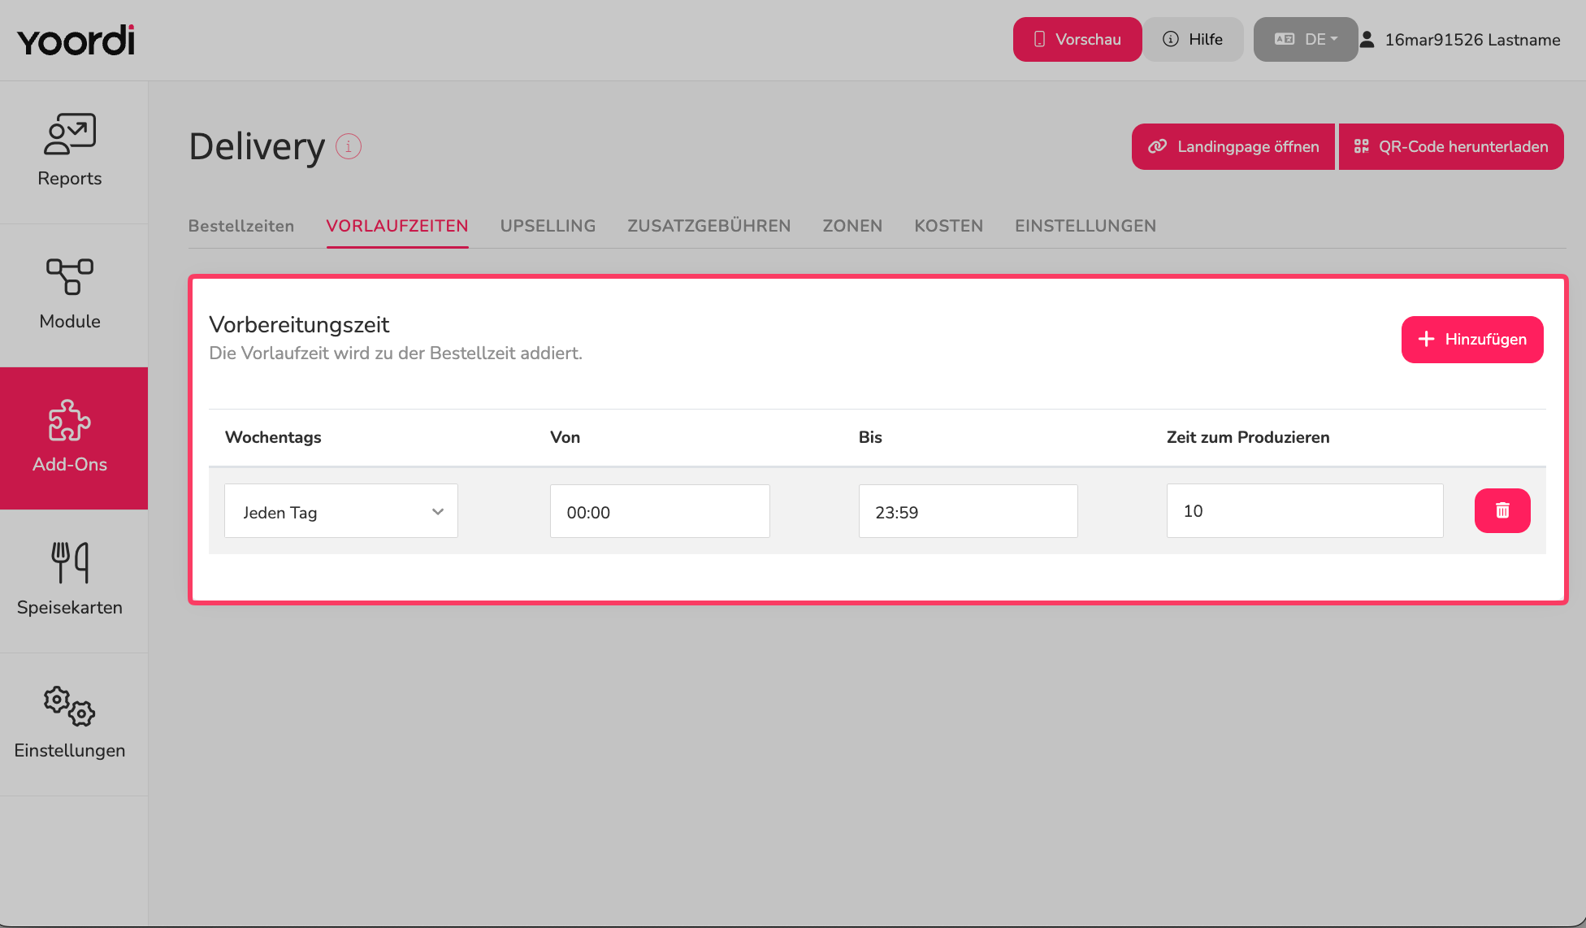Delete the preparation time row via trash icon
The width and height of the screenshot is (1586, 928).
[x=1502, y=510]
